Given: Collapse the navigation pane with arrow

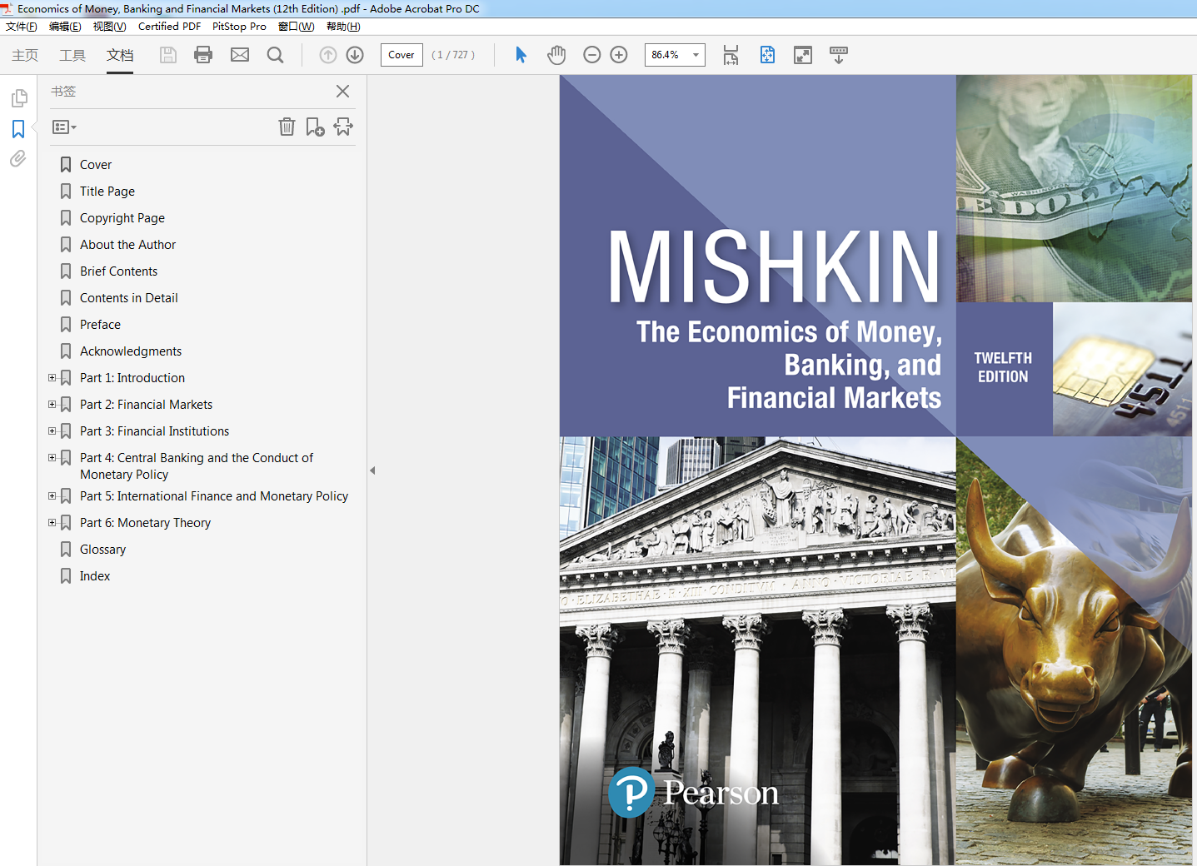Looking at the screenshot, I should point(372,470).
